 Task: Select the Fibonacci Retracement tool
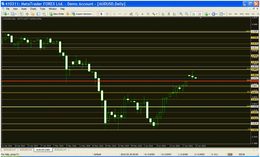pos(136,14)
